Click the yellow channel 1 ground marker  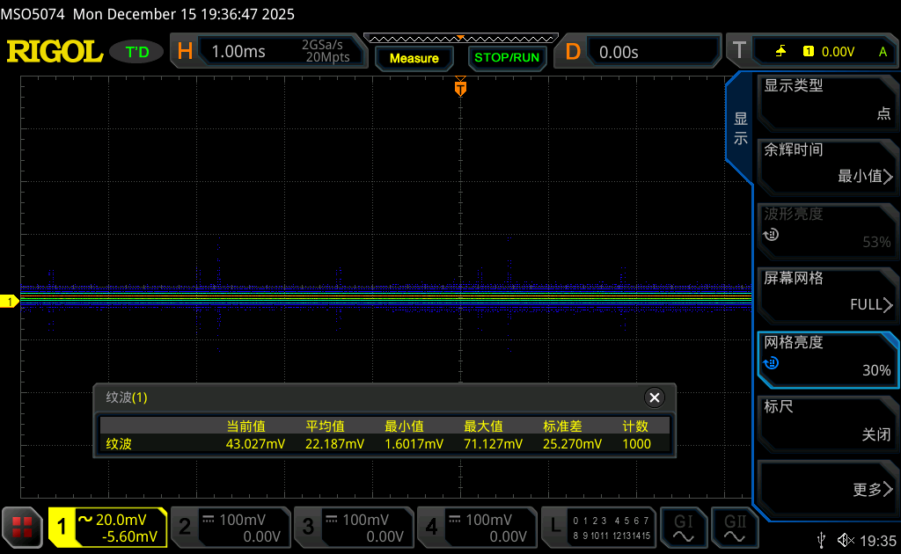pyautogui.click(x=11, y=302)
